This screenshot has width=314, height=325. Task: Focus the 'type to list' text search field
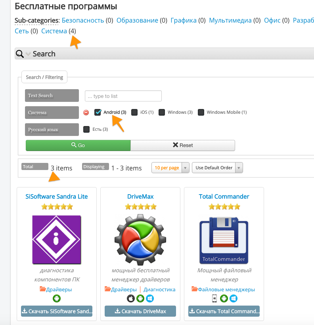(x=123, y=96)
